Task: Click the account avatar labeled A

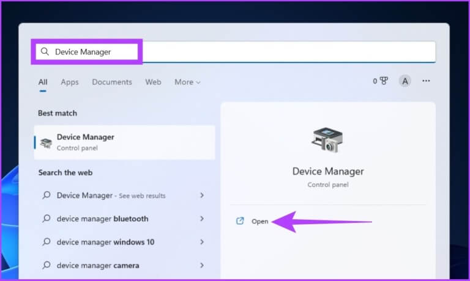Action: (405, 81)
